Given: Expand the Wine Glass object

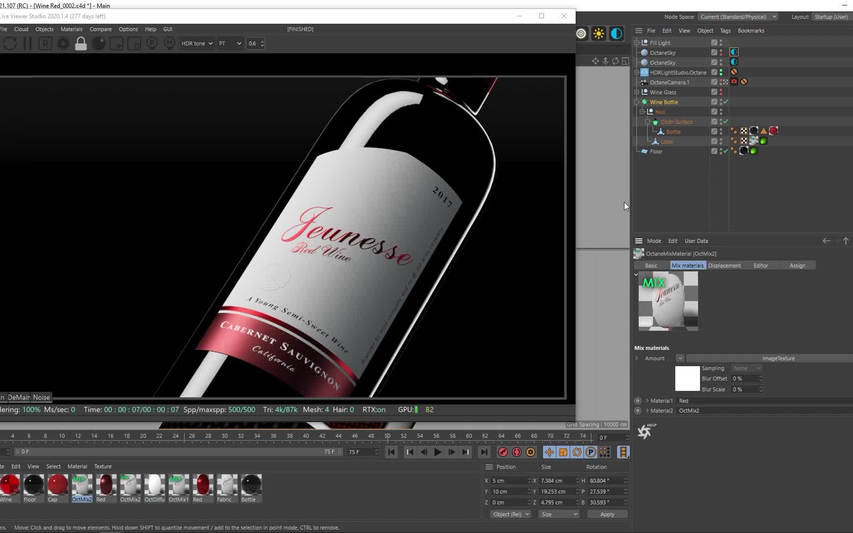Looking at the screenshot, I should click(x=637, y=92).
